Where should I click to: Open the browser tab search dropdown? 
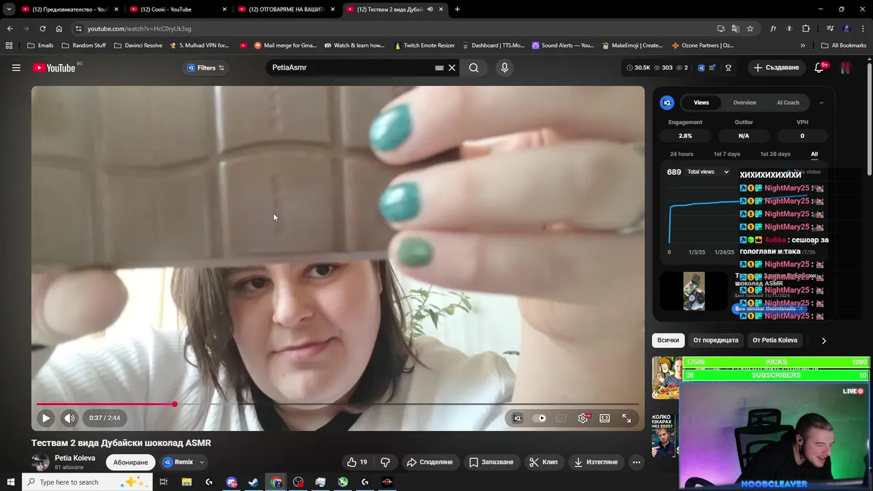[x=9, y=10]
